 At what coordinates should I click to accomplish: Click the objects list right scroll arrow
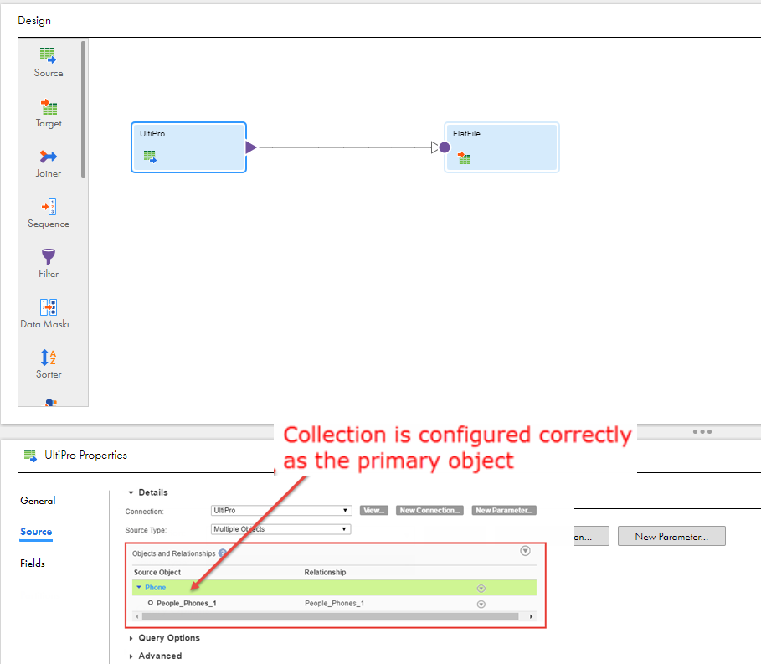532,616
